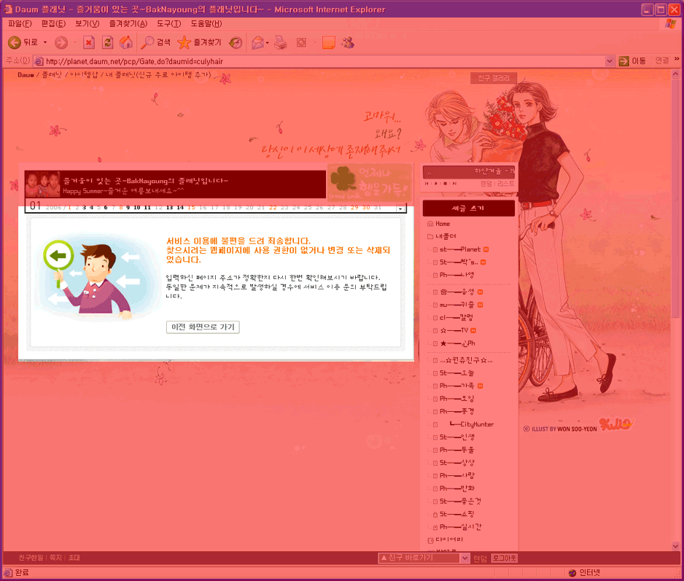Open the Favorites (즐겨찾기) star icon
The width and height of the screenshot is (684, 581).
click(x=184, y=42)
